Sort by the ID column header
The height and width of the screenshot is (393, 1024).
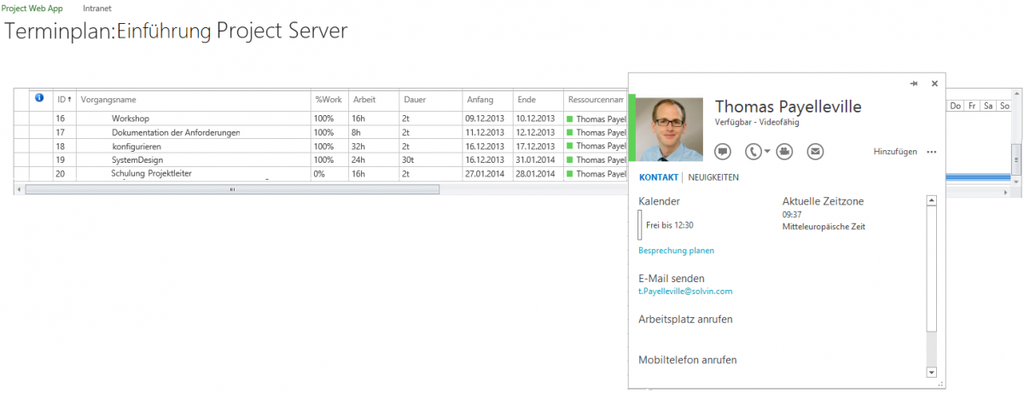(64, 100)
